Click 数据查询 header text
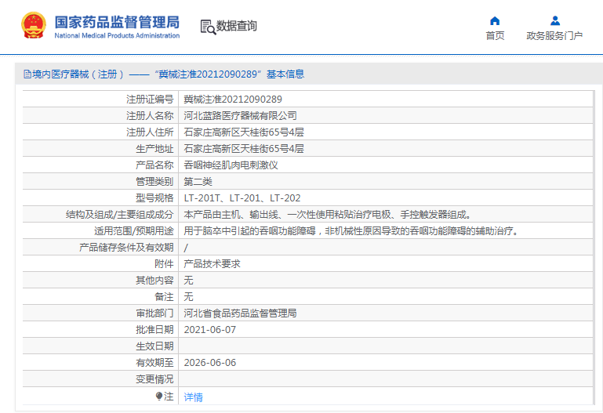This screenshot has width=603, height=413. point(237,26)
